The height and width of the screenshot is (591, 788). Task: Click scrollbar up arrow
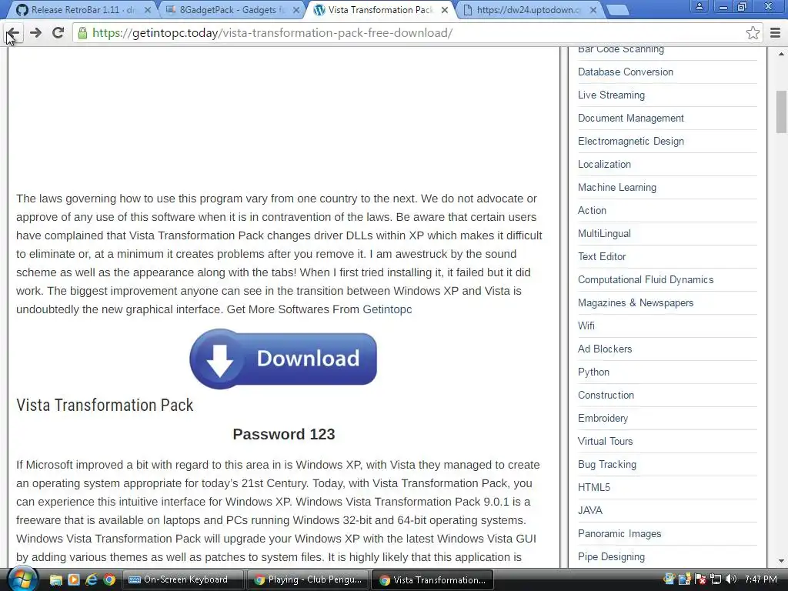[782, 53]
